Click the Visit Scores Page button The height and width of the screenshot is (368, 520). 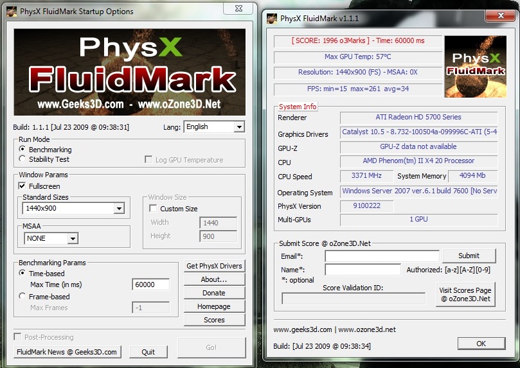click(465, 294)
